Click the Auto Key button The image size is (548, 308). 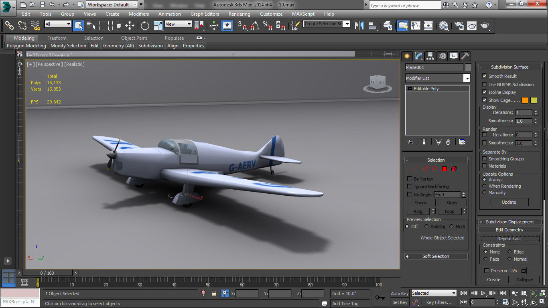[400, 294]
